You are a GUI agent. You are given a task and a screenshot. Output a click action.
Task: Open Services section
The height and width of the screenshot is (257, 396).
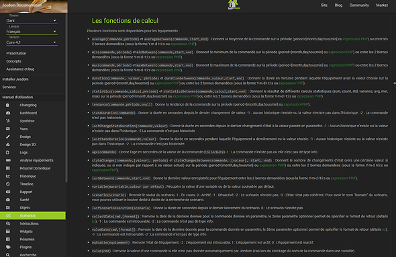pos(9,87)
